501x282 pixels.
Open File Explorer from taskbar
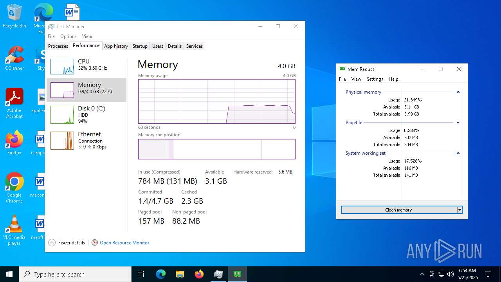click(180, 274)
